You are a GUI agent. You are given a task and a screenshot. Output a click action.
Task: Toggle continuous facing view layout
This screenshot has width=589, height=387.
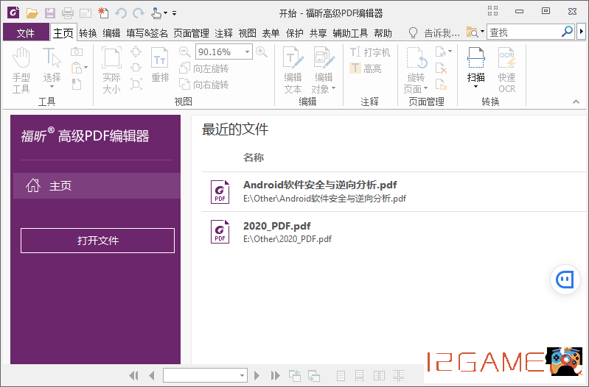[x=399, y=375]
